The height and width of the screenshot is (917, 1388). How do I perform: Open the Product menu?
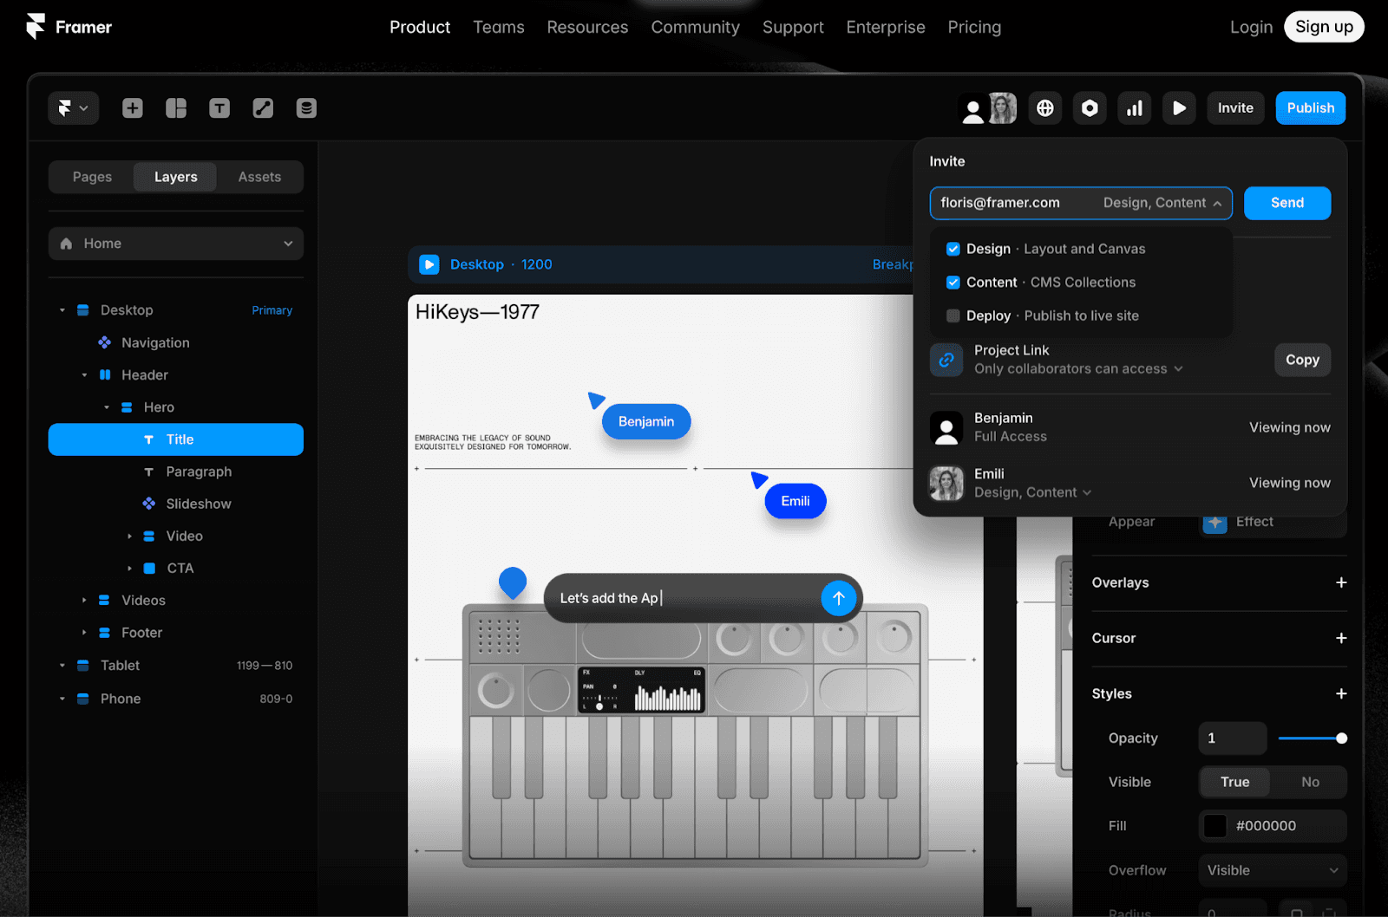click(420, 27)
